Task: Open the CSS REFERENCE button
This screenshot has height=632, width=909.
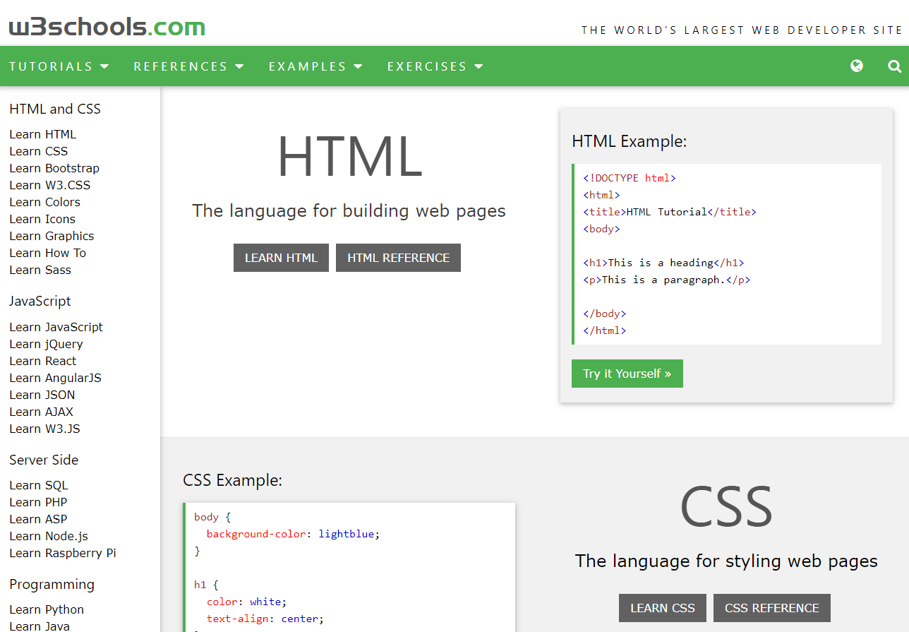Action: point(772,608)
